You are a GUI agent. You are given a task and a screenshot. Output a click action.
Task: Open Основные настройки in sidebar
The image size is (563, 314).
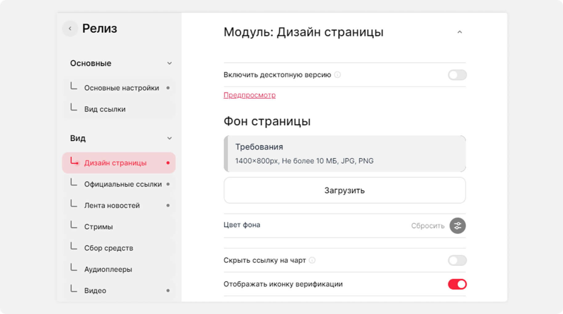(121, 88)
